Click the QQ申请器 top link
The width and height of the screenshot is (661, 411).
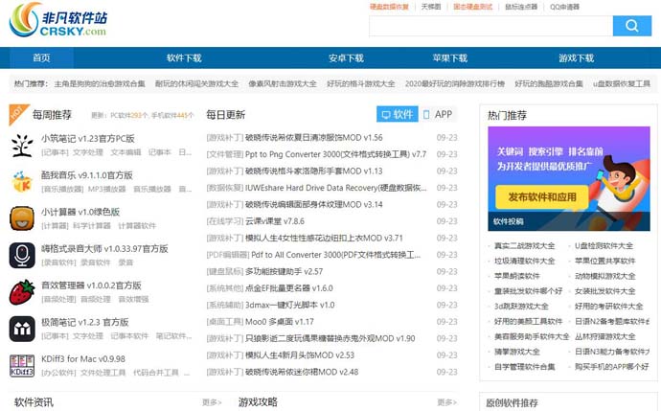(564, 7)
